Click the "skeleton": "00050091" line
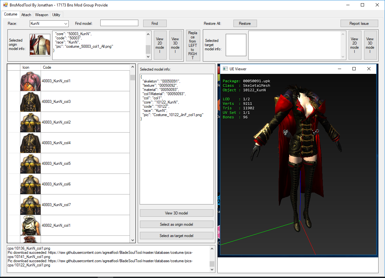Screen dimensions: 385x278 161,81
